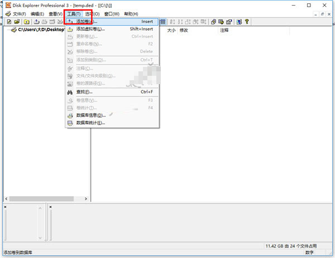Screen dimensions: 335x258
Task: Click the bottom-left pane scroll down arrow
Action: [x=40, y=238]
